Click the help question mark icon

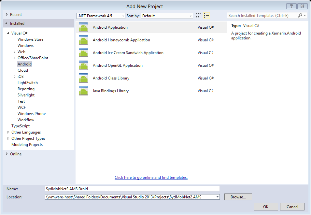pyautogui.click(x=291, y=6)
